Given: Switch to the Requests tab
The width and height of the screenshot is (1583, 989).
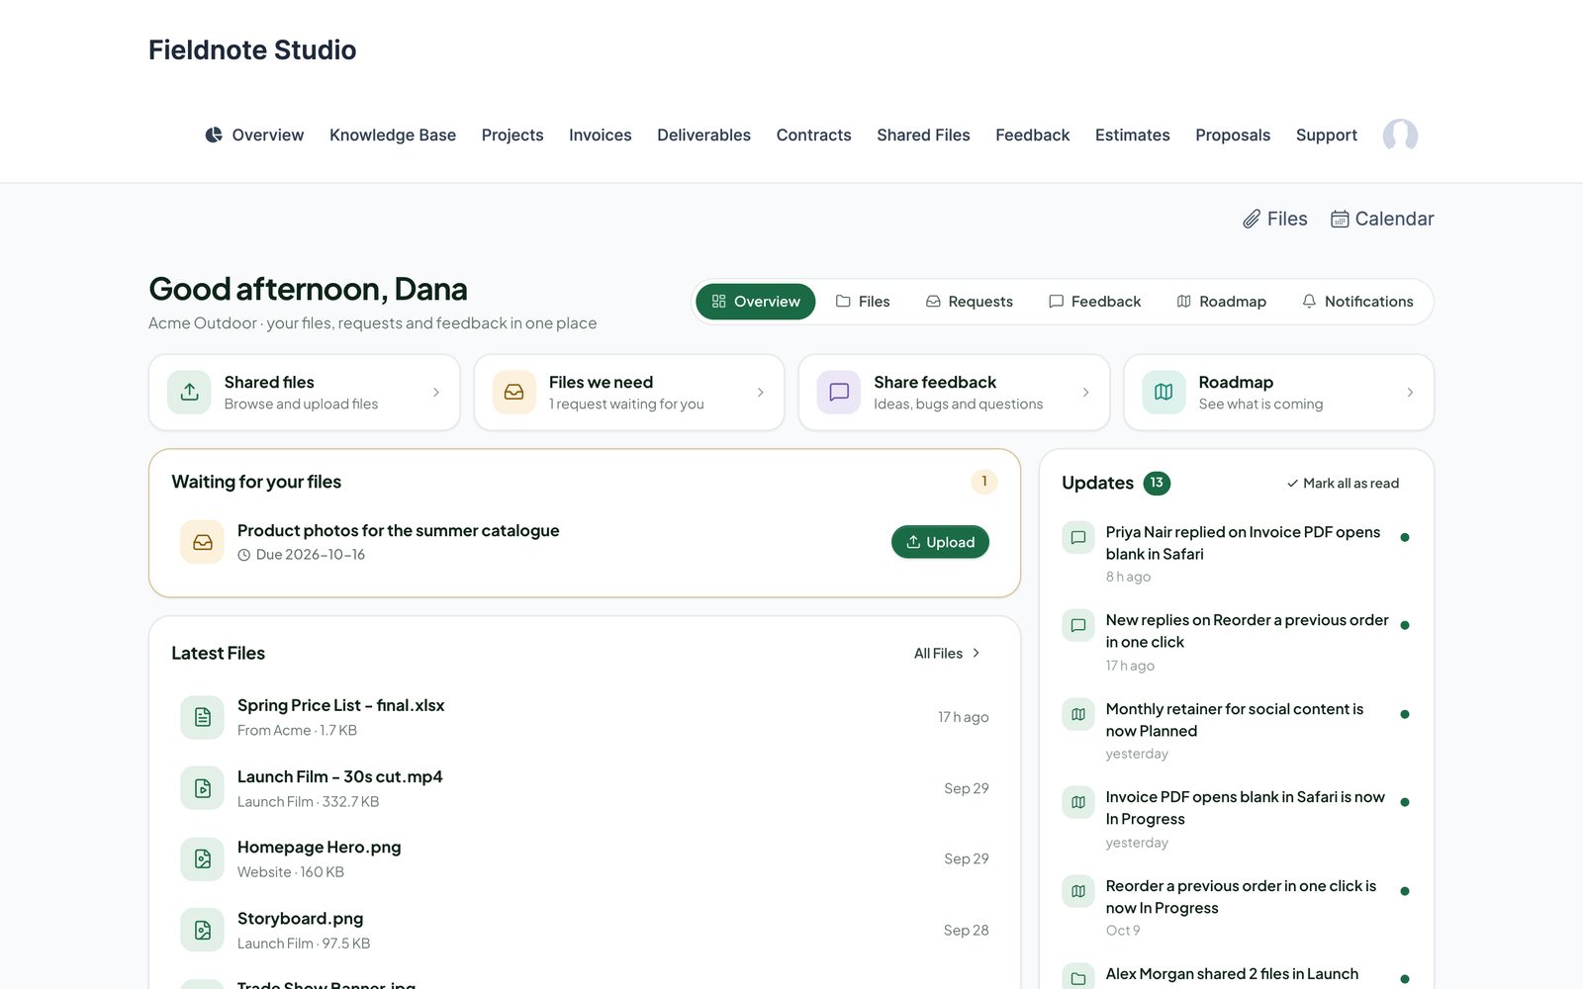Looking at the screenshot, I should coord(970,302).
